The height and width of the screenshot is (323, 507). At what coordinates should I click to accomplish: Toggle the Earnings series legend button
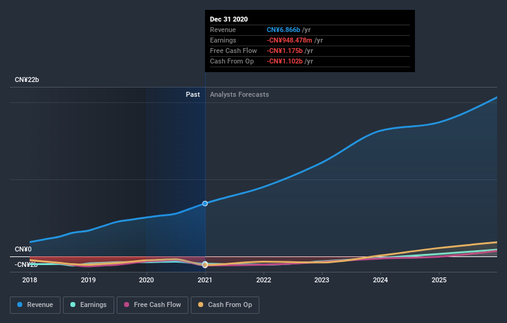point(88,305)
